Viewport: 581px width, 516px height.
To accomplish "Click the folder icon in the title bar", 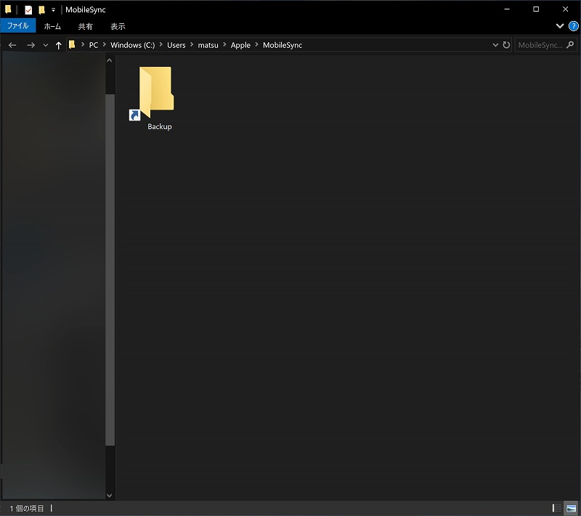I will (8, 9).
